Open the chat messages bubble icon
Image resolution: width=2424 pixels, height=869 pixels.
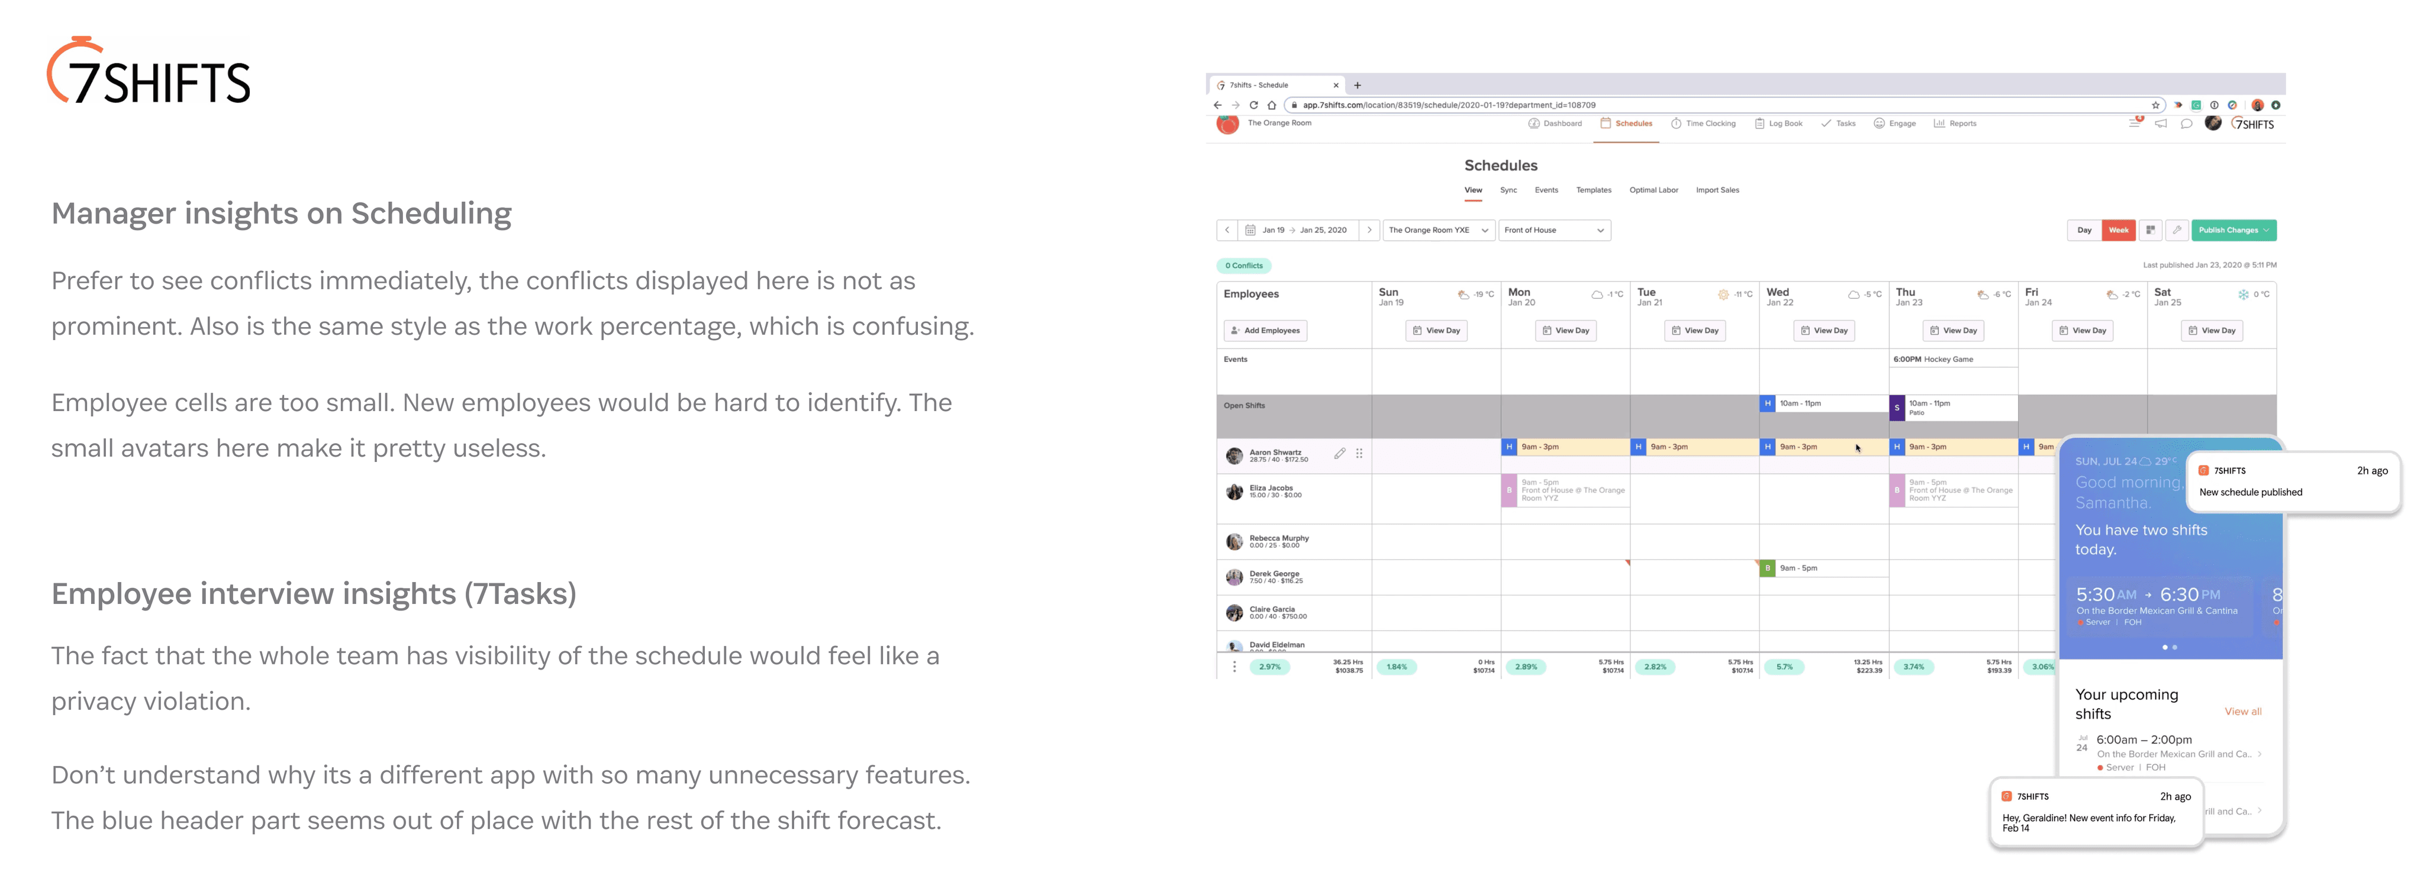tap(2186, 124)
